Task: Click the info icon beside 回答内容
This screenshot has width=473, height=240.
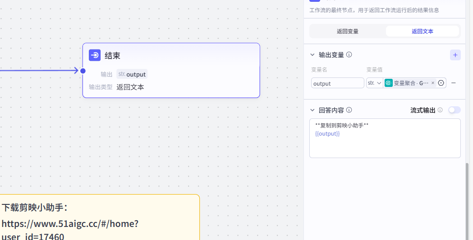Action: 349,110
